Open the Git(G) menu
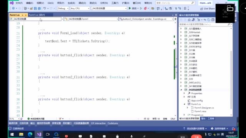 [x=50, y=3]
